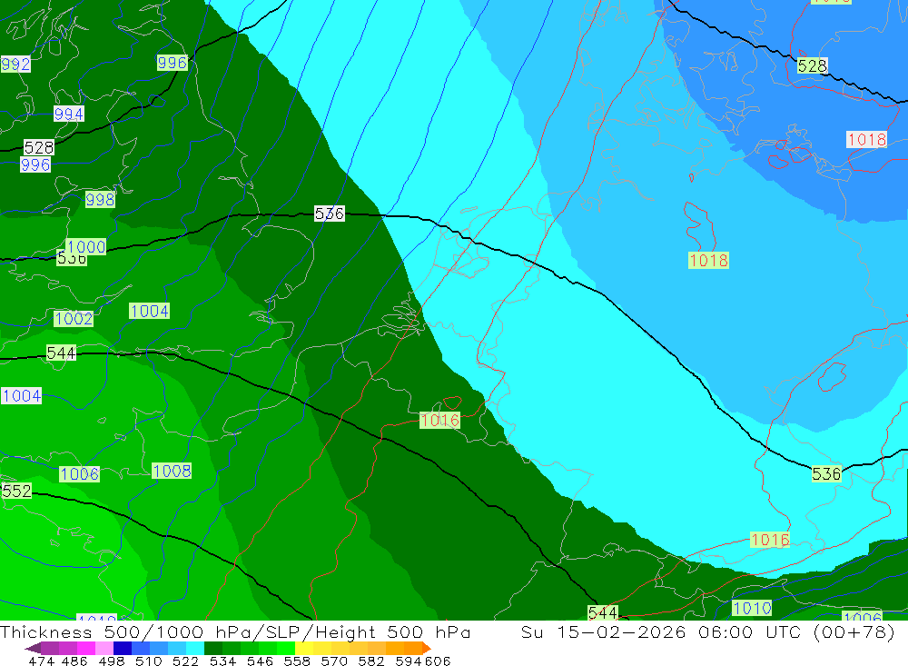
Task: Click the 536 label with white background
Action: click(329, 214)
